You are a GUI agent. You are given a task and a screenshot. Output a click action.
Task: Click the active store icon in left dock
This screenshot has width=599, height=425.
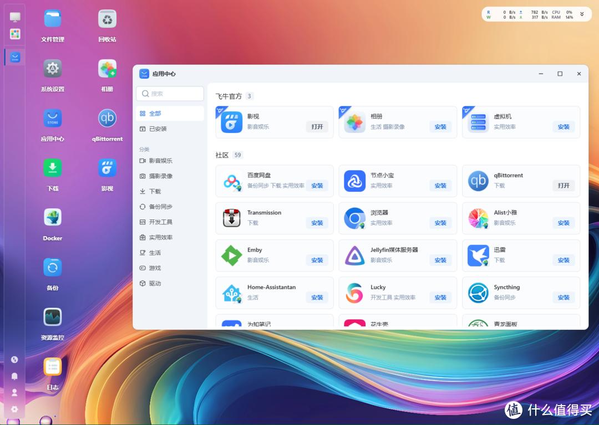click(x=15, y=57)
